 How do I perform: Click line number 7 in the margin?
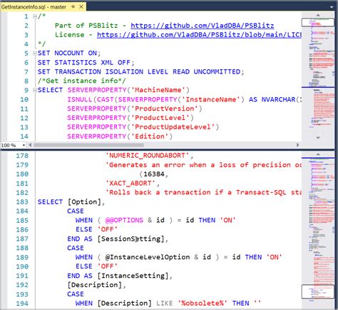coord(26,71)
